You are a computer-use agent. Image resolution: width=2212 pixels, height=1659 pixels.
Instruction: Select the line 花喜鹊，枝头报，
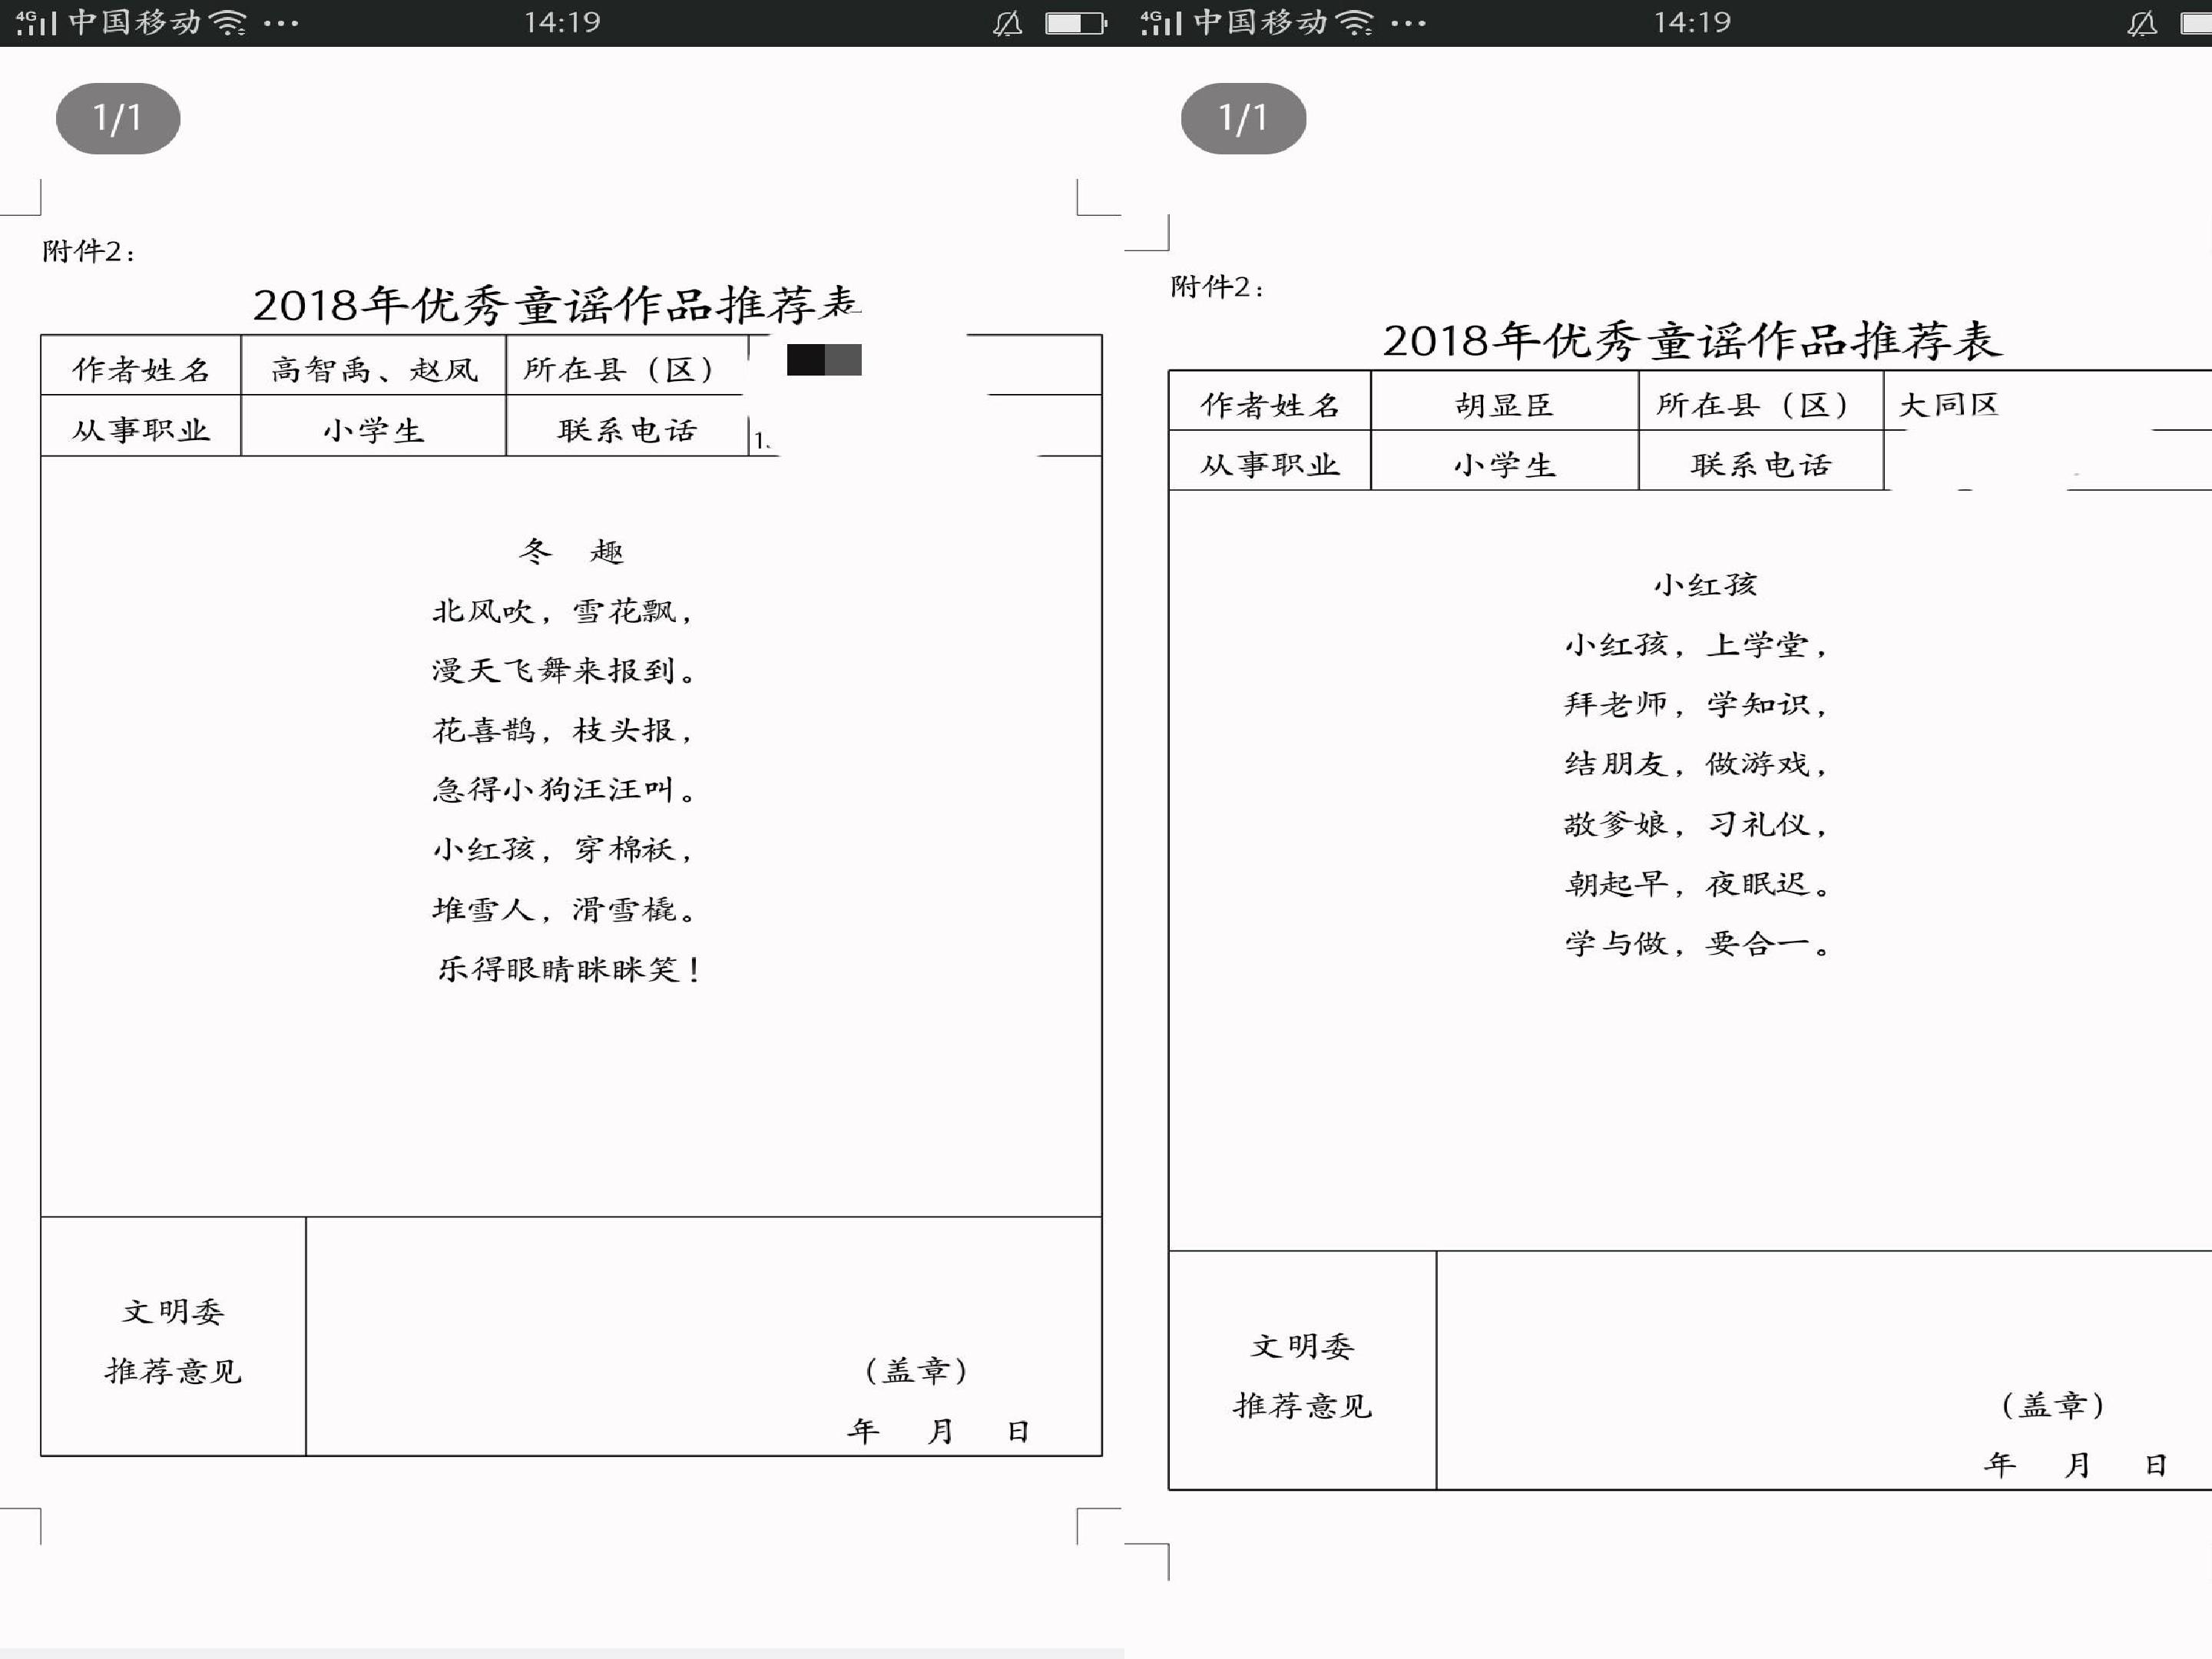coord(563,730)
